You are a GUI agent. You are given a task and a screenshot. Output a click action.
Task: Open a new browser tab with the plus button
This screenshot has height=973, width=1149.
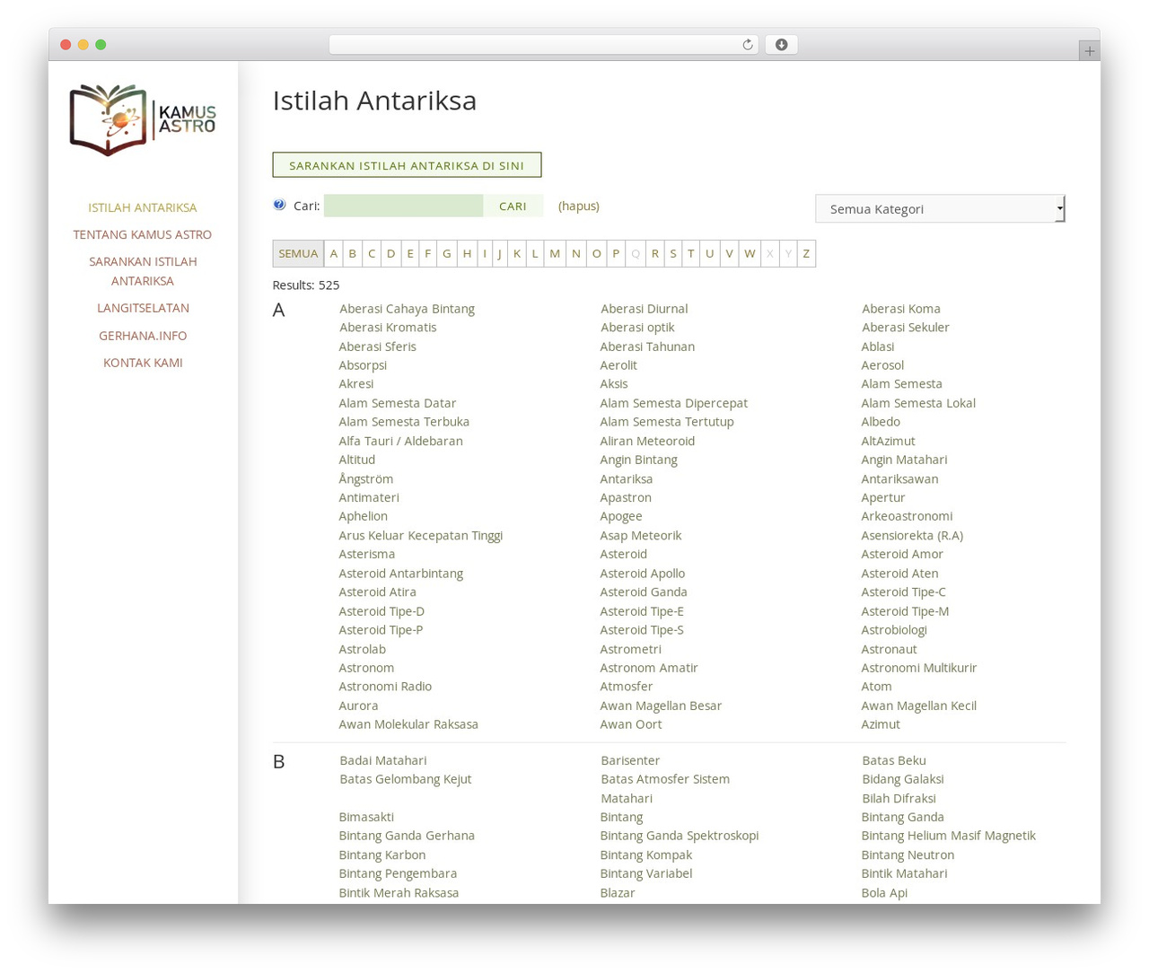pyautogui.click(x=1089, y=51)
